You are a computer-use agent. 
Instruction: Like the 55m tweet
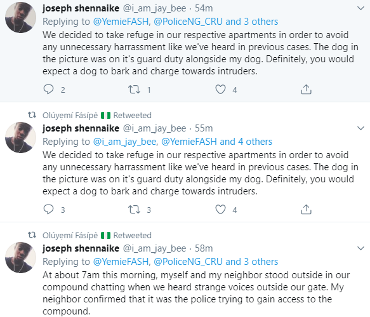pyautogui.click(x=220, y=210)
